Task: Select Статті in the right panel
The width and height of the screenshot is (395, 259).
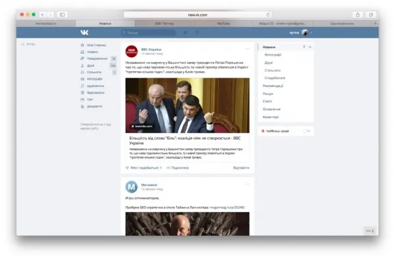Action: pos(267,101)
